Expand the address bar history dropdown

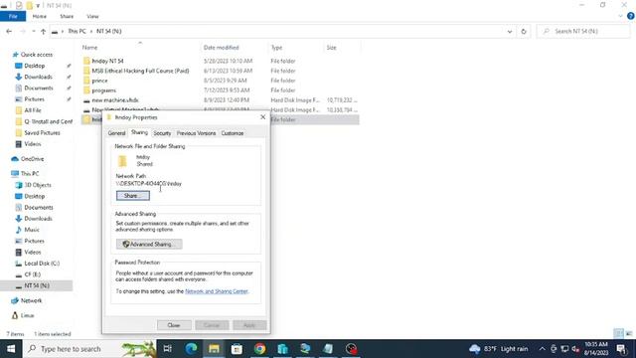[x=510, y=31]
